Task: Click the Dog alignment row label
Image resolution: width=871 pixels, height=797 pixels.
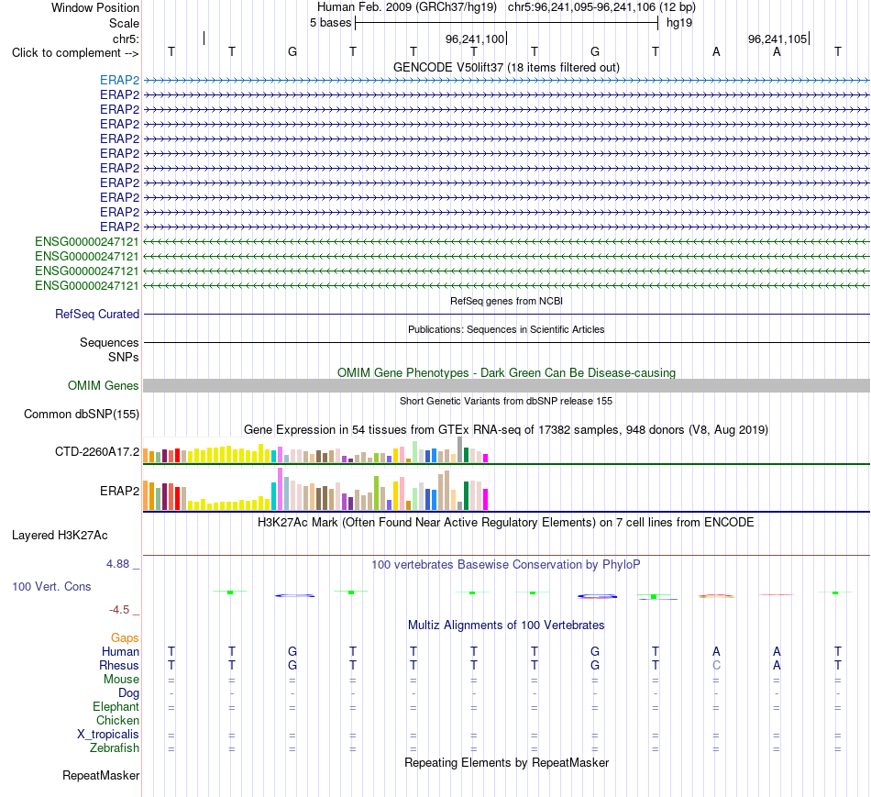Action: pyautogui.click(x=128, y=693)
